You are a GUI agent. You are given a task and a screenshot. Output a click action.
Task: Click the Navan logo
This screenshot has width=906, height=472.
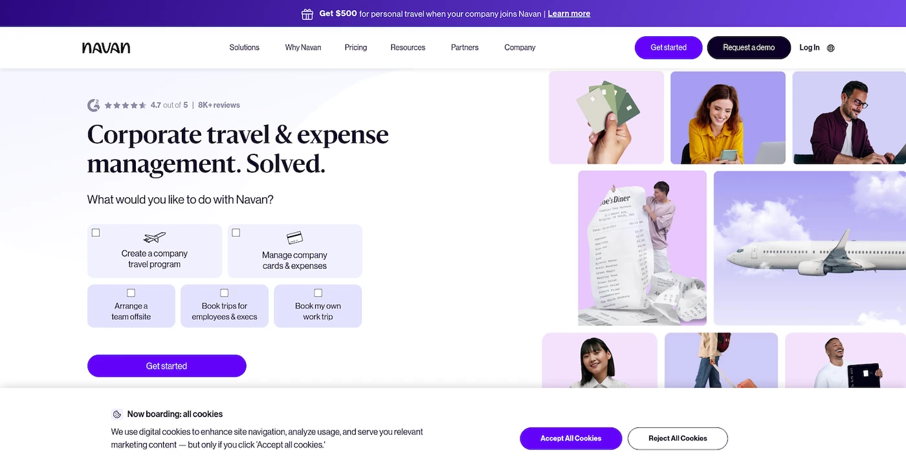coord(106,48)
